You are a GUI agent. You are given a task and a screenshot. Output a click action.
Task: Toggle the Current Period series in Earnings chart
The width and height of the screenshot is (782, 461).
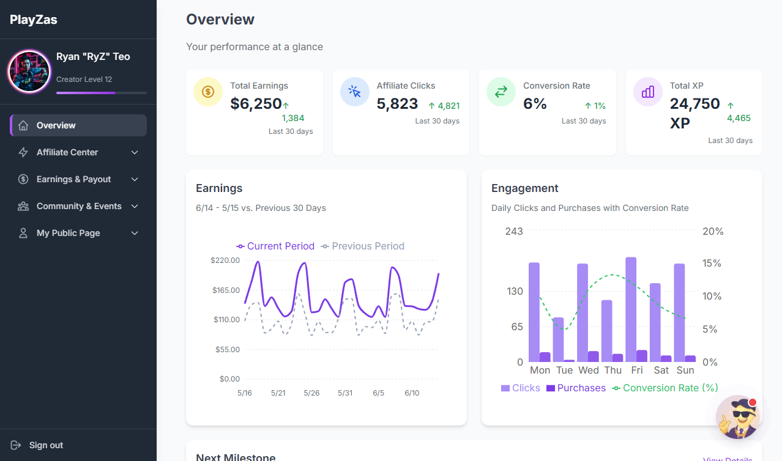tap(275, 246)
